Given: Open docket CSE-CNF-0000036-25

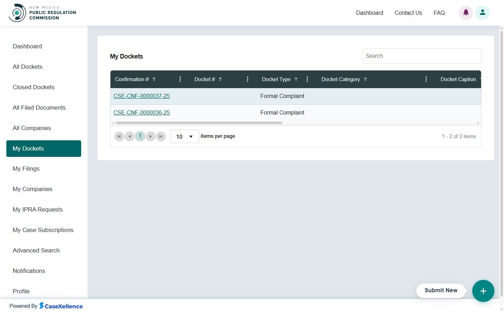Looking at the screenshot, I should 142,112.
